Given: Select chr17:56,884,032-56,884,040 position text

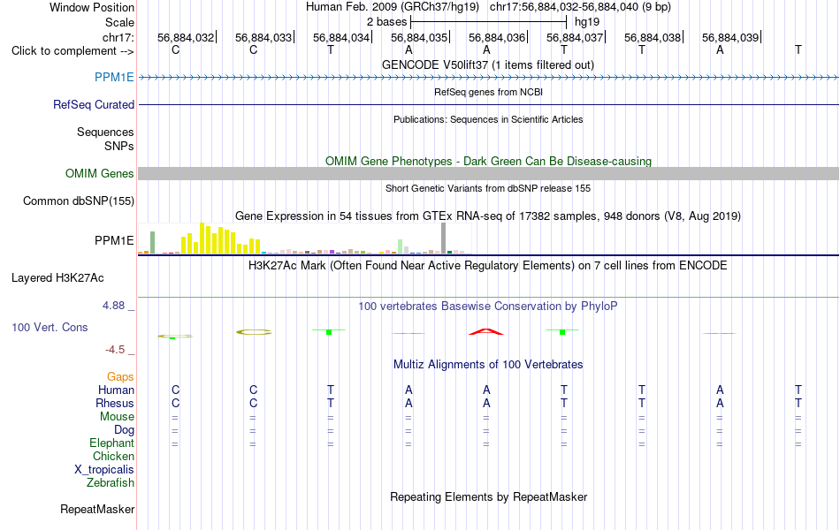Looking at the screenshot, I should coord(564,7).
